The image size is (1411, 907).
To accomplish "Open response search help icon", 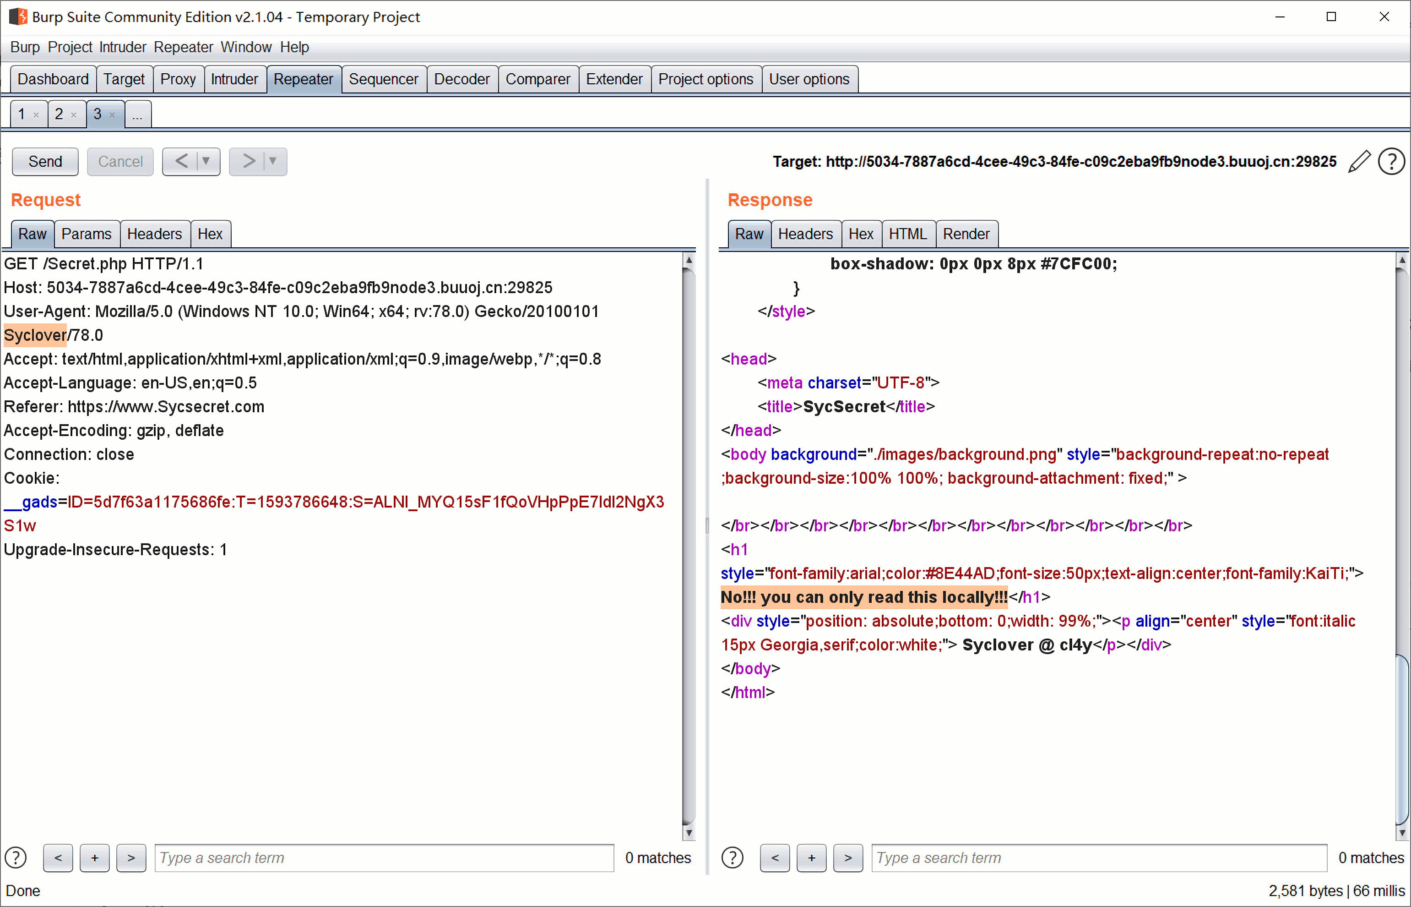I will pyautogui.click(x=733, y=858).
